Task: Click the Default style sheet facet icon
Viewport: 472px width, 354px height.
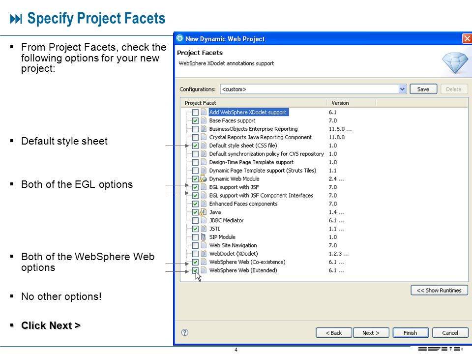Action: click(x=204, y=146)
